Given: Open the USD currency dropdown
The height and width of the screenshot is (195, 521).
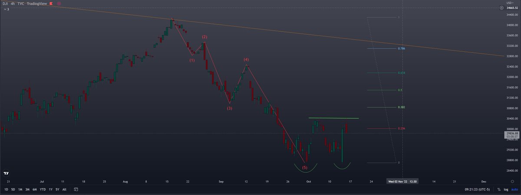Looking at the screenshot, I should click(x=510, y=2).
